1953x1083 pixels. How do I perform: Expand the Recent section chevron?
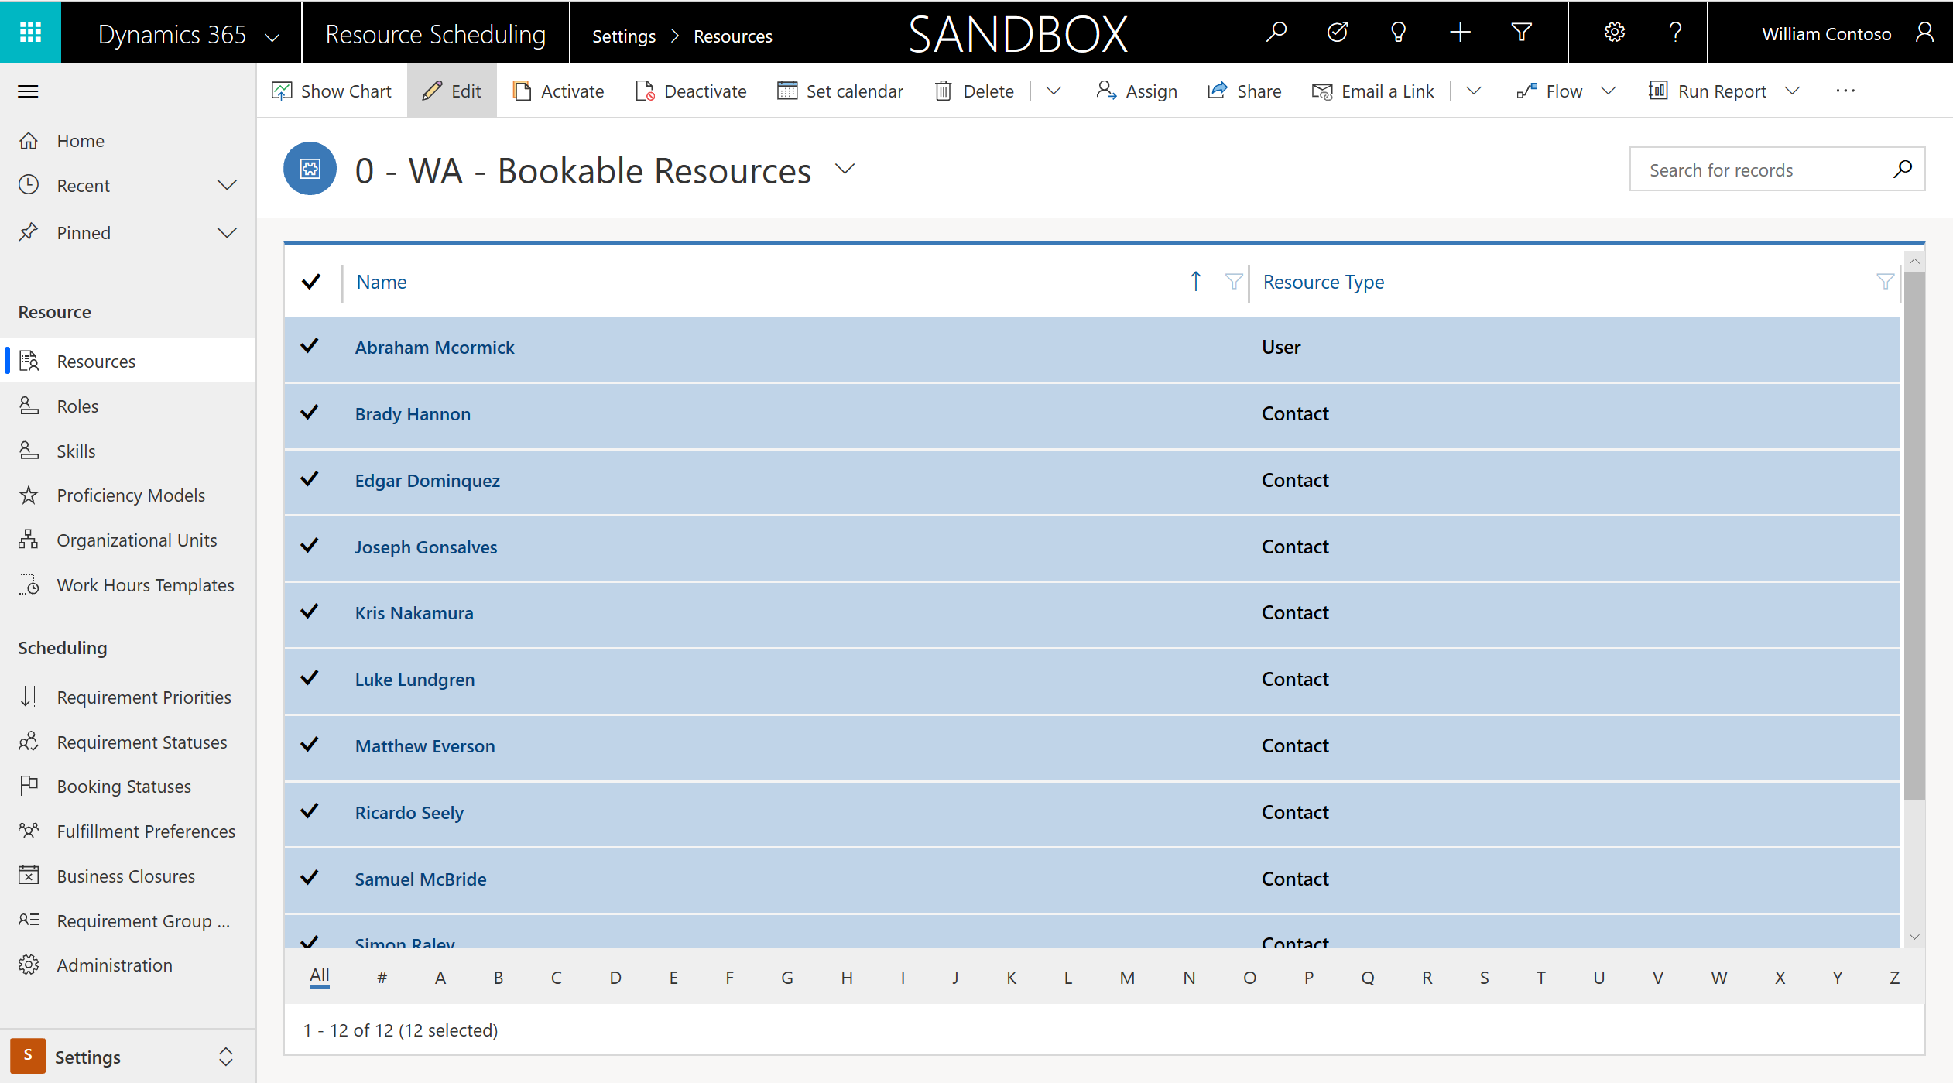tap(227, 185)
